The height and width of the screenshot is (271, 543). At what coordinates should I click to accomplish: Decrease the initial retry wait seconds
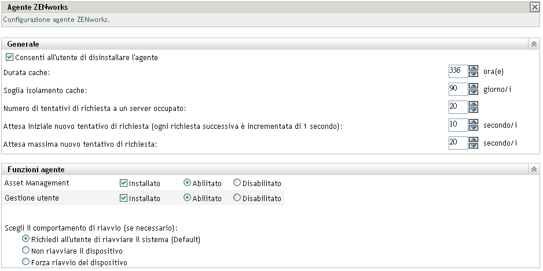pyautogui.click(x=474, y=128)
